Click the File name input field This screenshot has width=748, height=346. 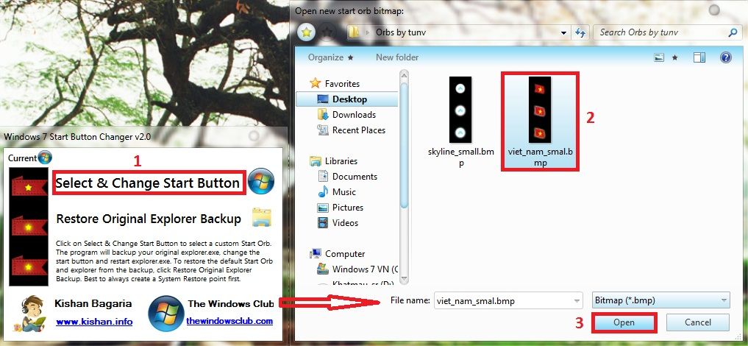click(503, 301)
